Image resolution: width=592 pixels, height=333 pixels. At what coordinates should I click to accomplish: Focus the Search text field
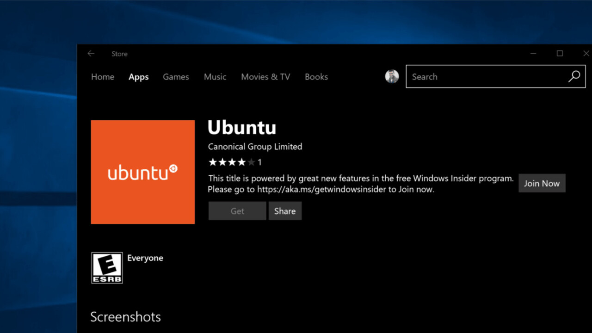[x=486, y=77]
